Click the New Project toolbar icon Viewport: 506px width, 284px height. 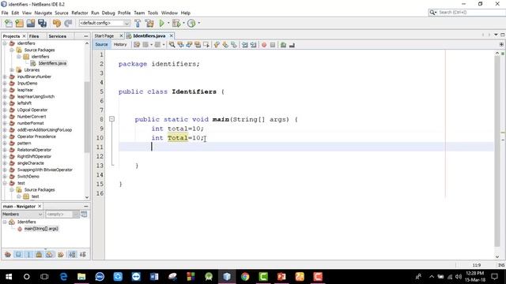(x=19, y=23)
